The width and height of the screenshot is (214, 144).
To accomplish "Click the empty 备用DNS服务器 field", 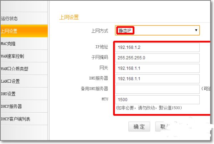I will pyautogui.click(x=157, y=89).
